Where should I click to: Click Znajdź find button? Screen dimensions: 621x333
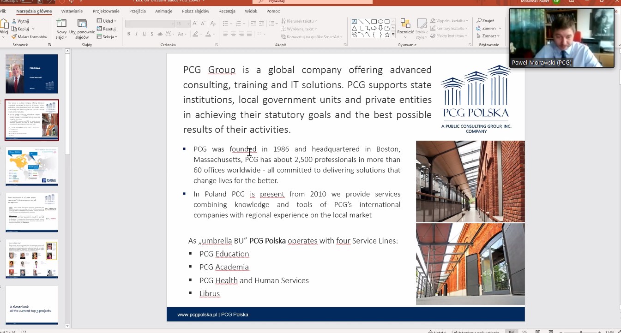pos(485,21)
